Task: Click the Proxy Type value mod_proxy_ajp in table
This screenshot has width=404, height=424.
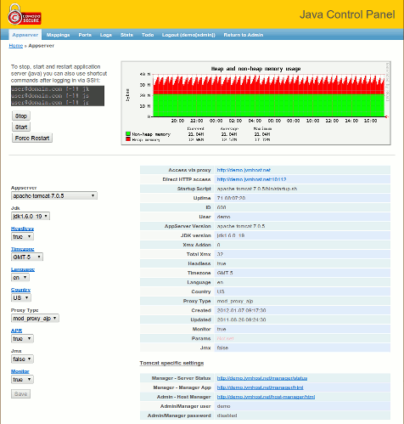Action: point(235,301)
